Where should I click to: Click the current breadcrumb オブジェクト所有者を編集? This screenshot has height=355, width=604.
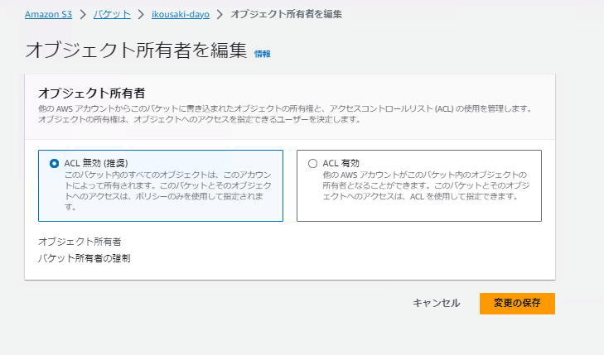(286, 15)
